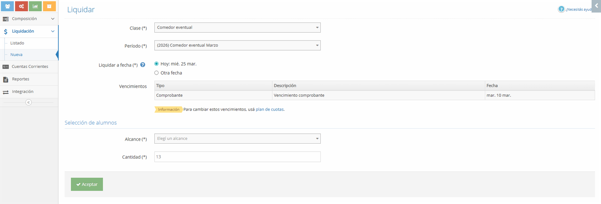Collapse the sidebar with the double-chevron icon

tap(29, 102)
